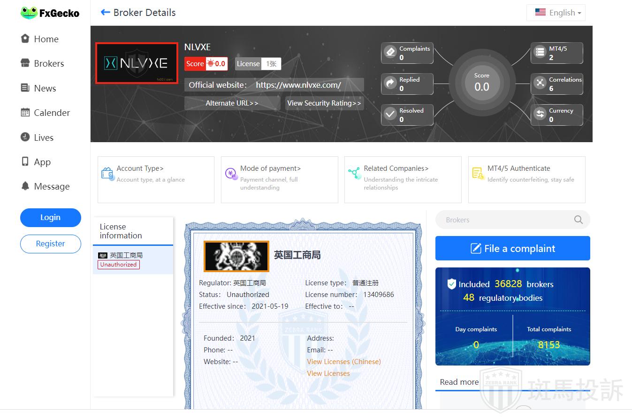Click the Currency exchange icon
Viewport: 632px width, 419px height.
(541, 114)
